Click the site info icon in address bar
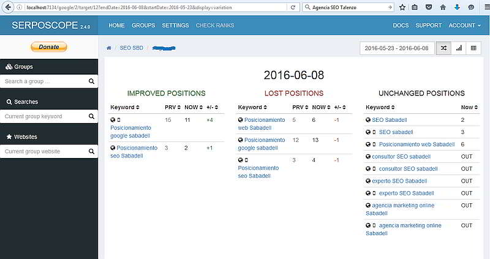This screenshot has height=259, width=490. (20, 7)
